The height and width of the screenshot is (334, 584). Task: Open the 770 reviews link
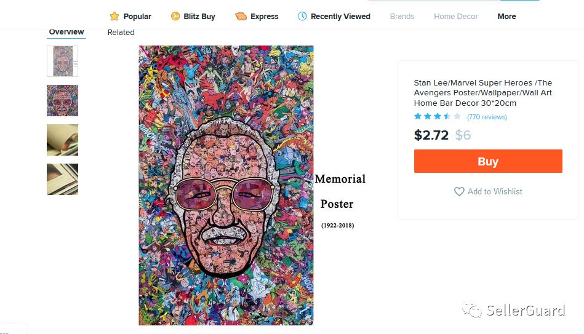coord(487,117)
